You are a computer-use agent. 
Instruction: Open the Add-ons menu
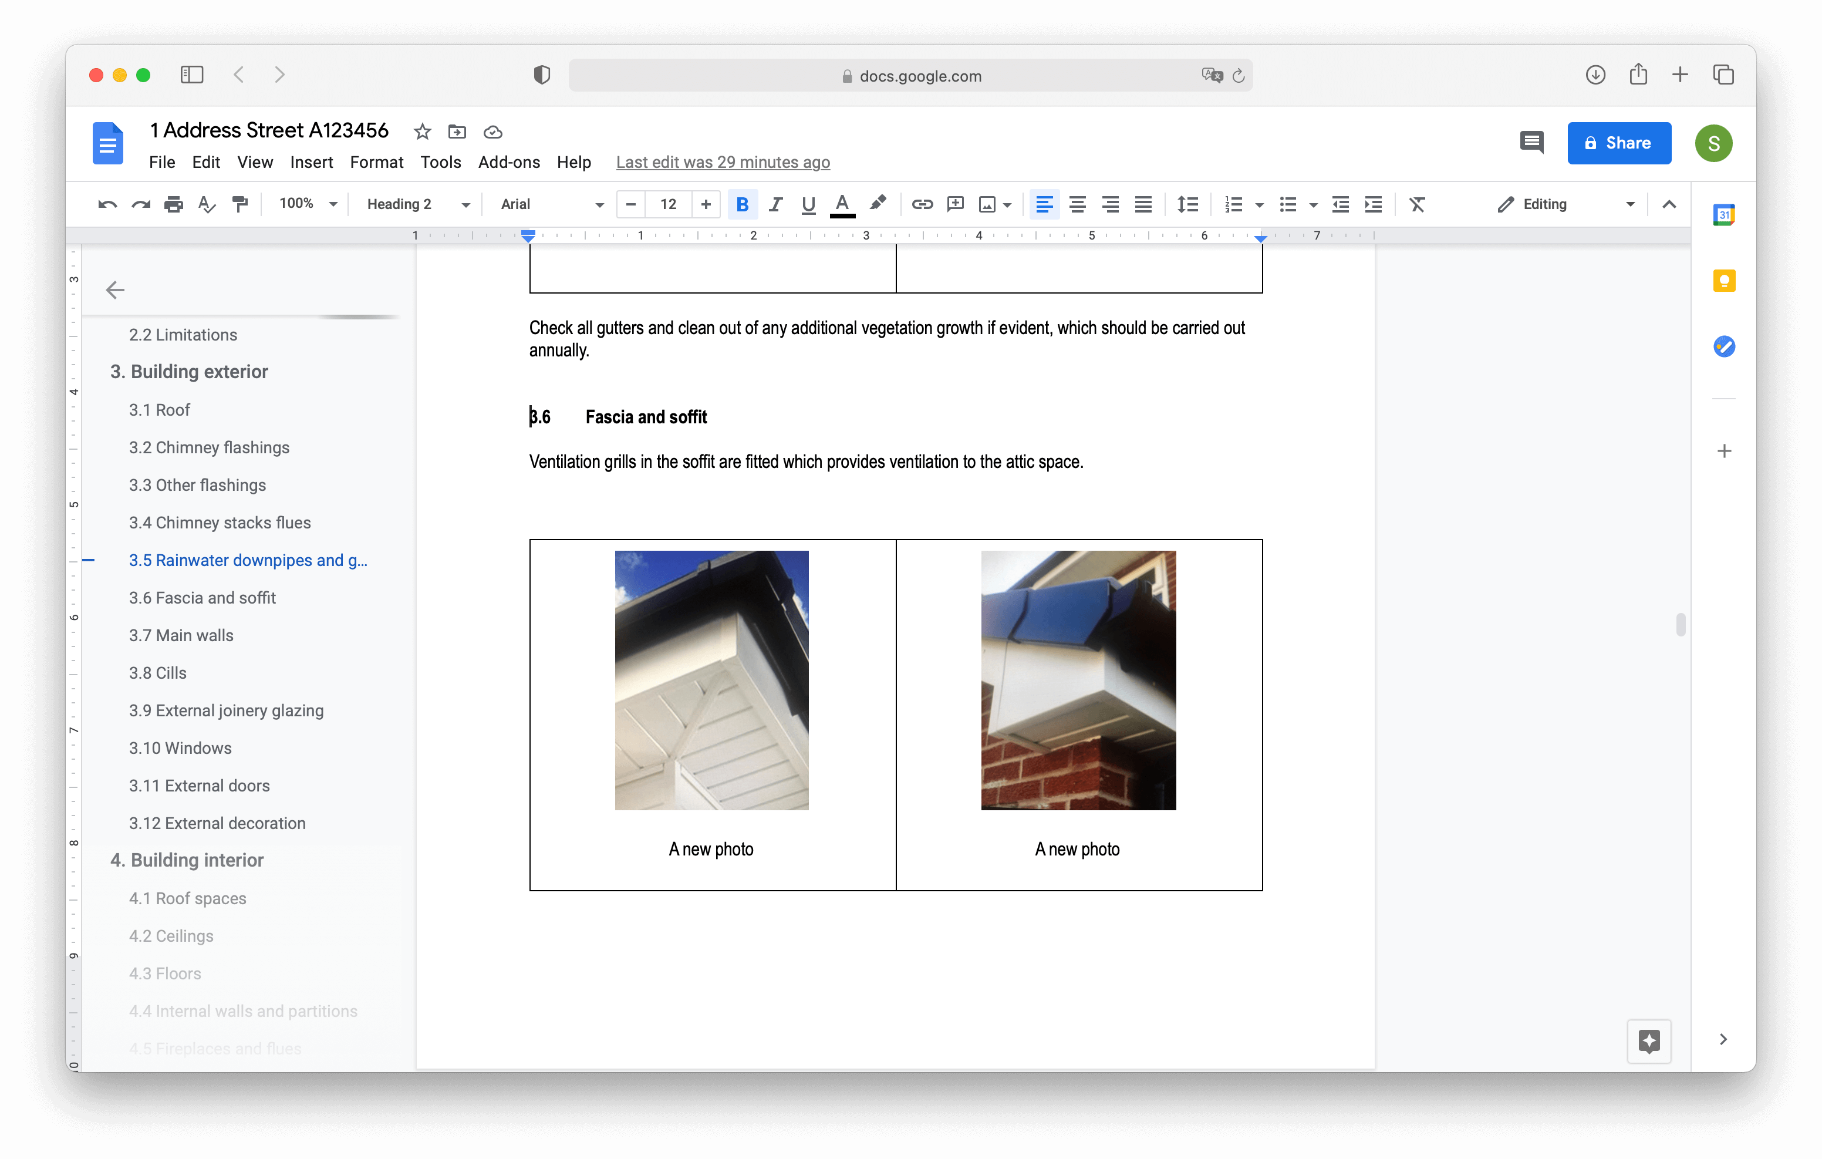click(x=508, y=162)
